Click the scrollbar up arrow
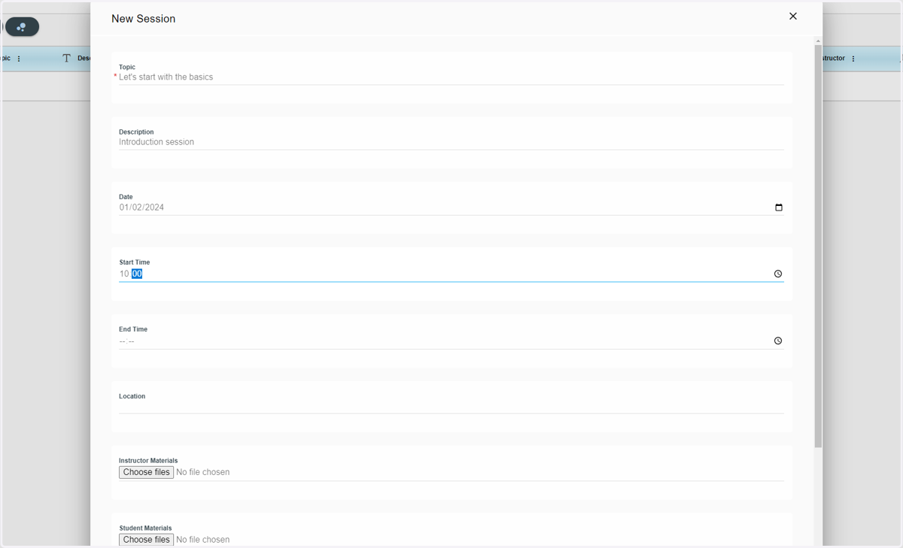The image size is (903, 548). [818, 41]
